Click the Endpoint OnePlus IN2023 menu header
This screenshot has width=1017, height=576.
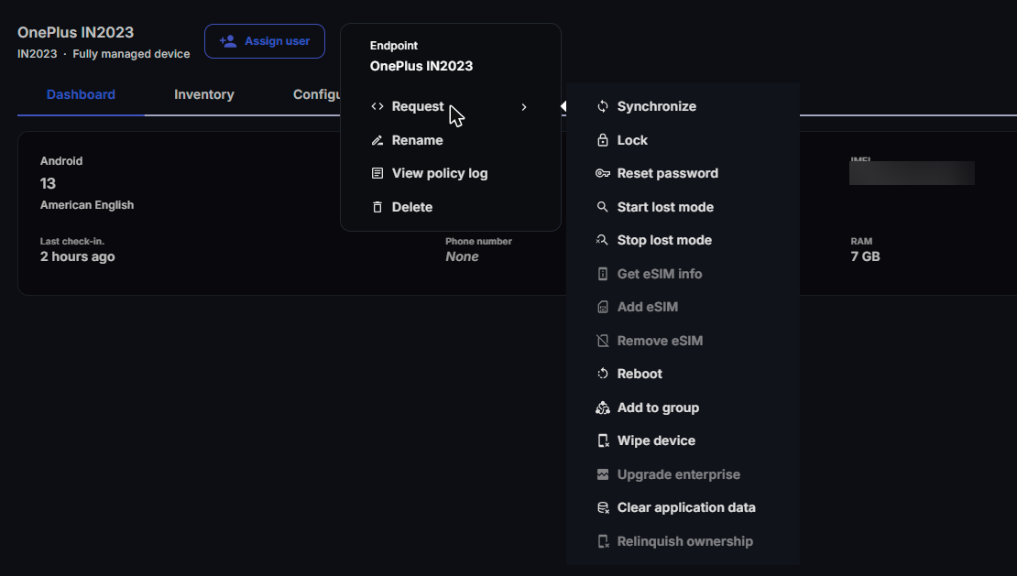pyautogui.click(x=421, y=57)
